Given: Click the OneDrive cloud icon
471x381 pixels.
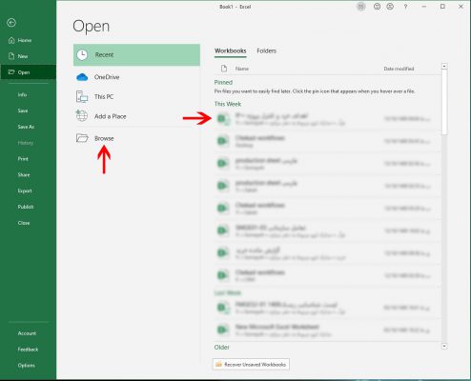Looking at the screenshot, I should pos(82,77).
